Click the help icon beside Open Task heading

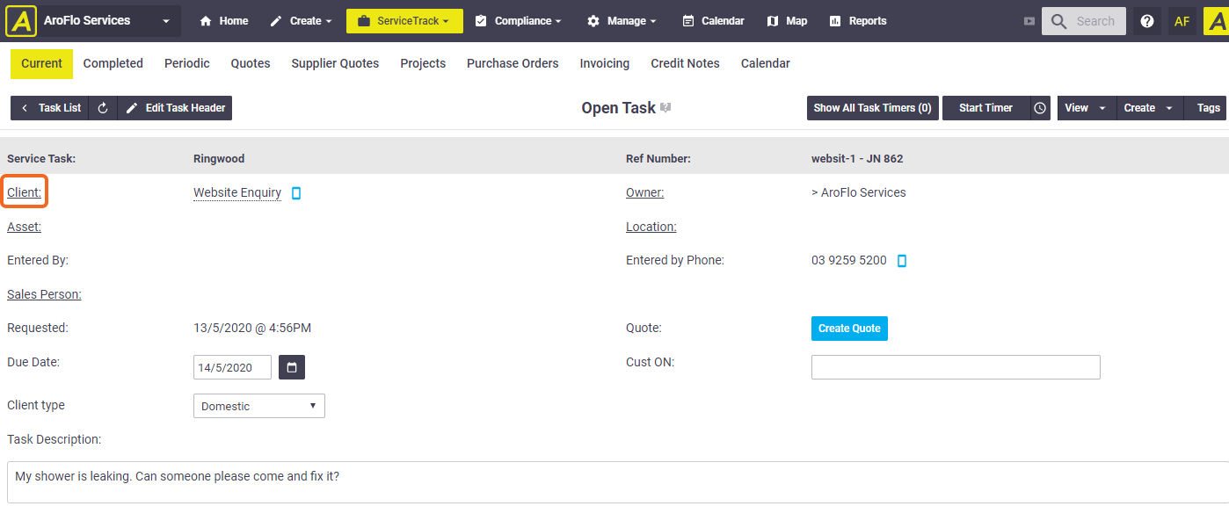pos(665,108)
